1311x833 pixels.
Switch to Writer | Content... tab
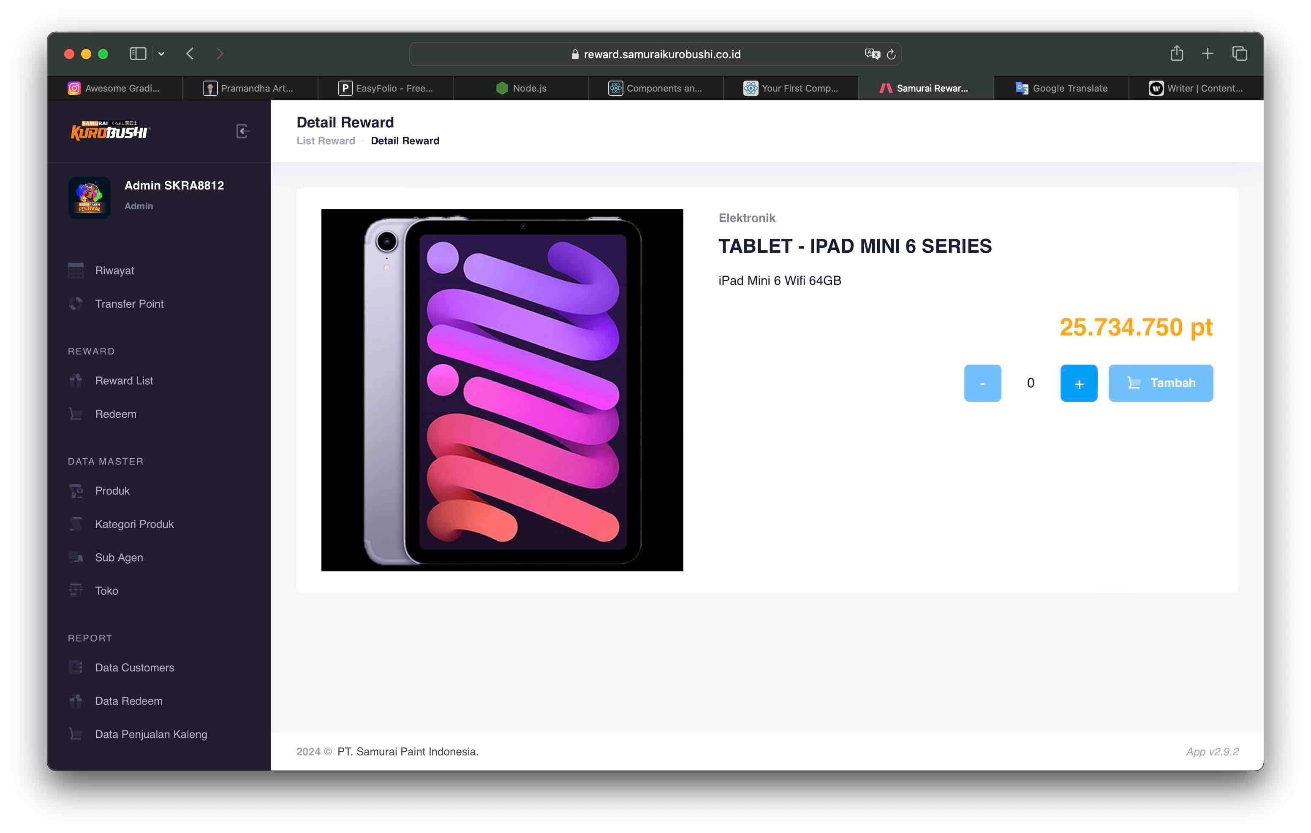[x=1196, y=88]
